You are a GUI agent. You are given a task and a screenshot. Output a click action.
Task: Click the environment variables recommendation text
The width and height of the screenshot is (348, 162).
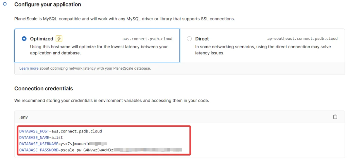click(x=111, y=101)
